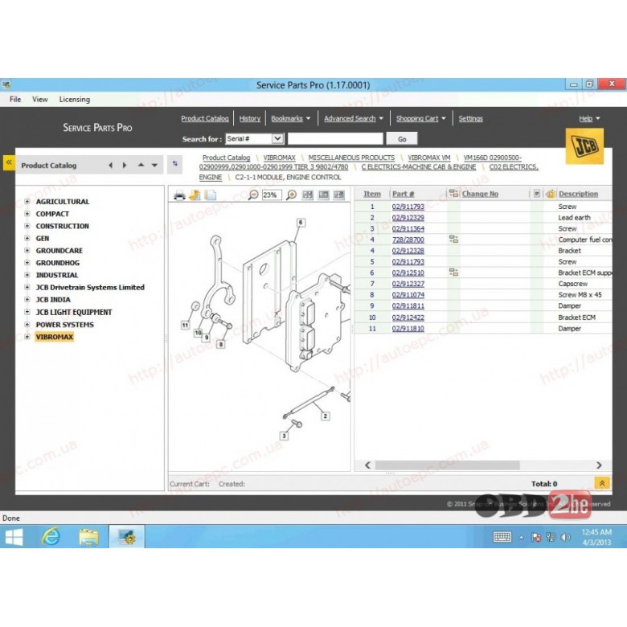Open the History navigation link

pos(249,118)
